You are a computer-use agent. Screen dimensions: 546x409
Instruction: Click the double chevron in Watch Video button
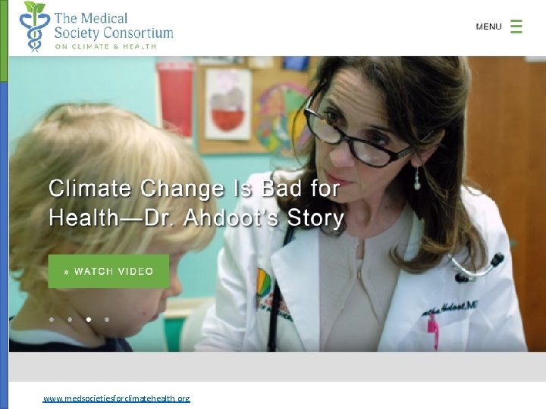tap(67, 272)
